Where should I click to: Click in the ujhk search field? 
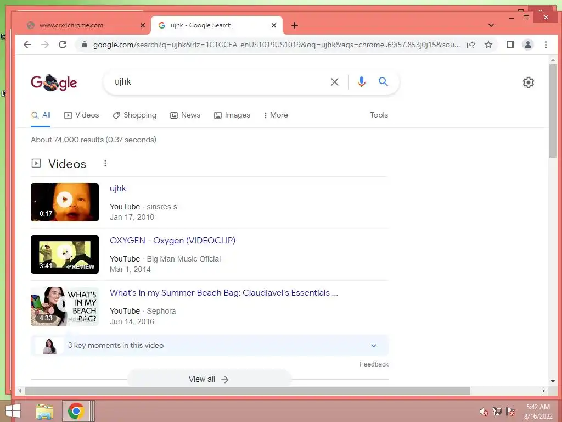pos(218,82)
